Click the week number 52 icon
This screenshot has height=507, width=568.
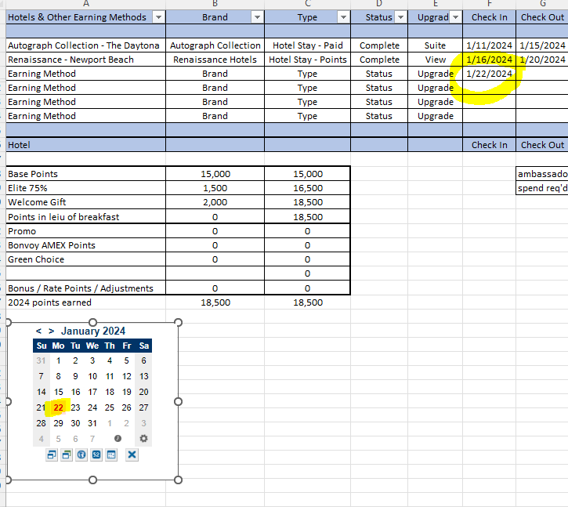coord(96,454)
